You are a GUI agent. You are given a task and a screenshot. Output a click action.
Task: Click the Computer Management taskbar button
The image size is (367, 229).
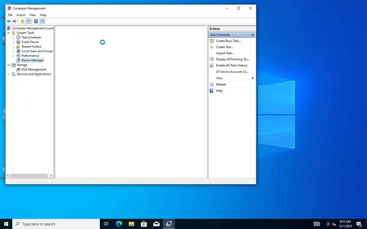169,224
